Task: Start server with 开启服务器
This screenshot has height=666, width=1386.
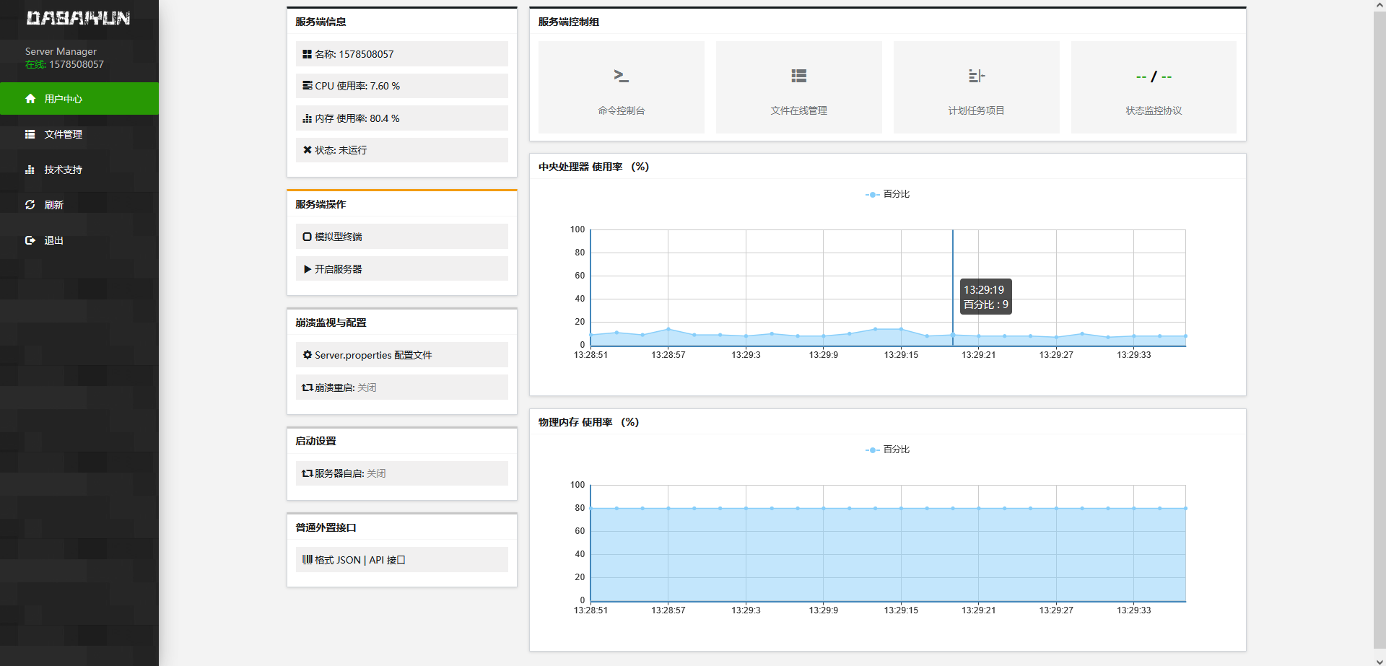Action: (x=402, y=269)
